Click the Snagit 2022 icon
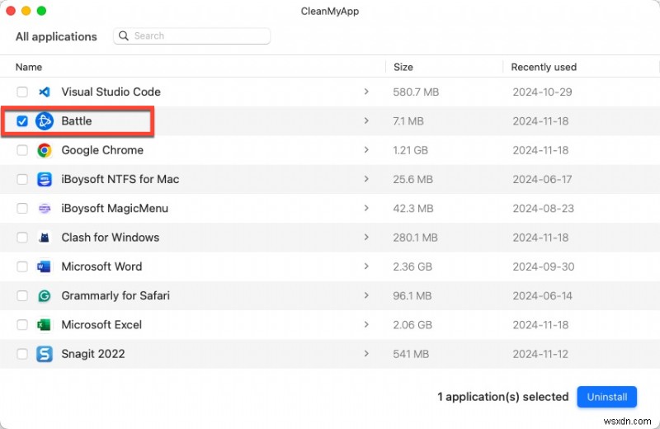This screenshot has height=429, width=660. point(45,354)
